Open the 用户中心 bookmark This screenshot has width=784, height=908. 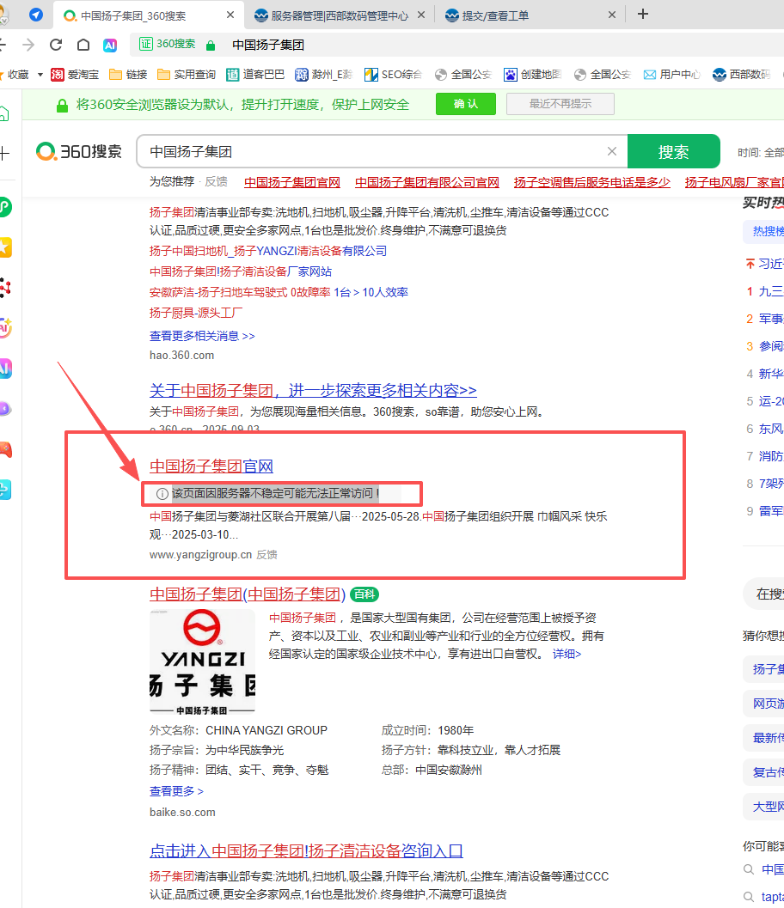671,75
